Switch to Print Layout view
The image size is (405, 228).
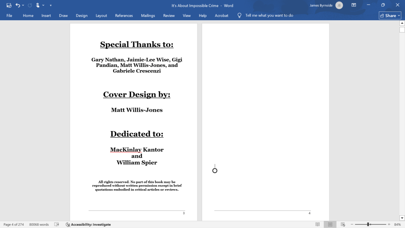pos(330,224)
